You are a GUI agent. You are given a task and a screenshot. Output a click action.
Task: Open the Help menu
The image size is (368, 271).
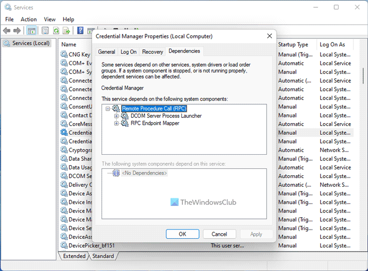(x=68, y=19)
